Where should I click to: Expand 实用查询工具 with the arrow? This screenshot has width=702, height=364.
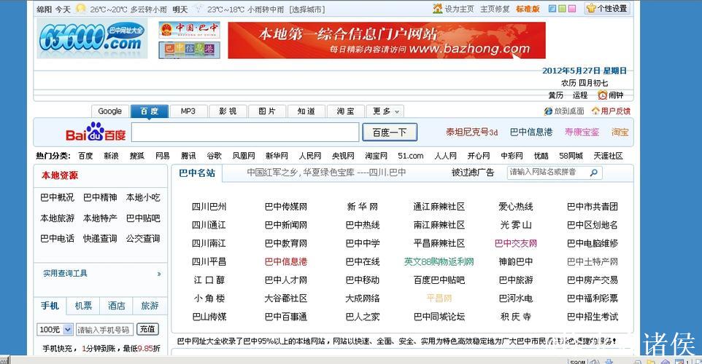[159, 274]
